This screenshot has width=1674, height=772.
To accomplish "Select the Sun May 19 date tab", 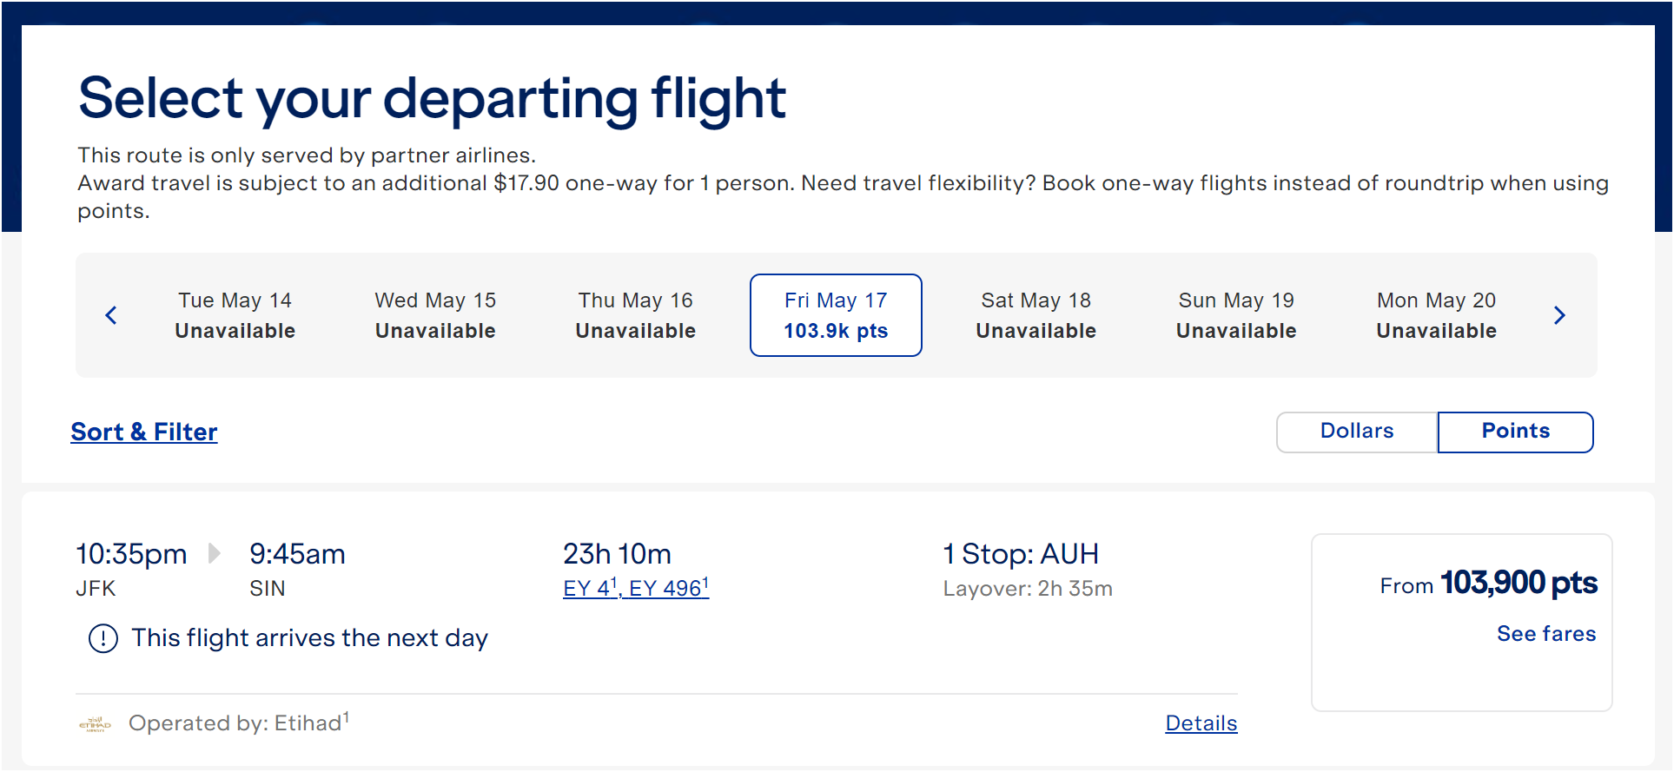I will tap(1235, 315).
